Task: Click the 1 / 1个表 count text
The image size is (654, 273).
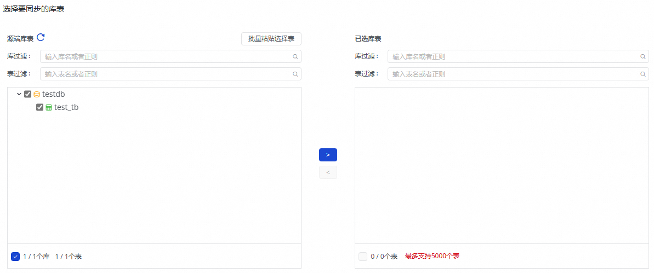Action: (x=69, y=257)
